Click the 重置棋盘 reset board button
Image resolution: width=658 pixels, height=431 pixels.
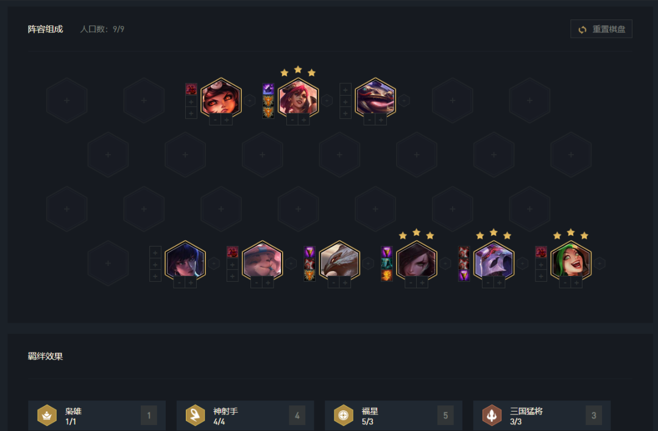click(601, 29)
